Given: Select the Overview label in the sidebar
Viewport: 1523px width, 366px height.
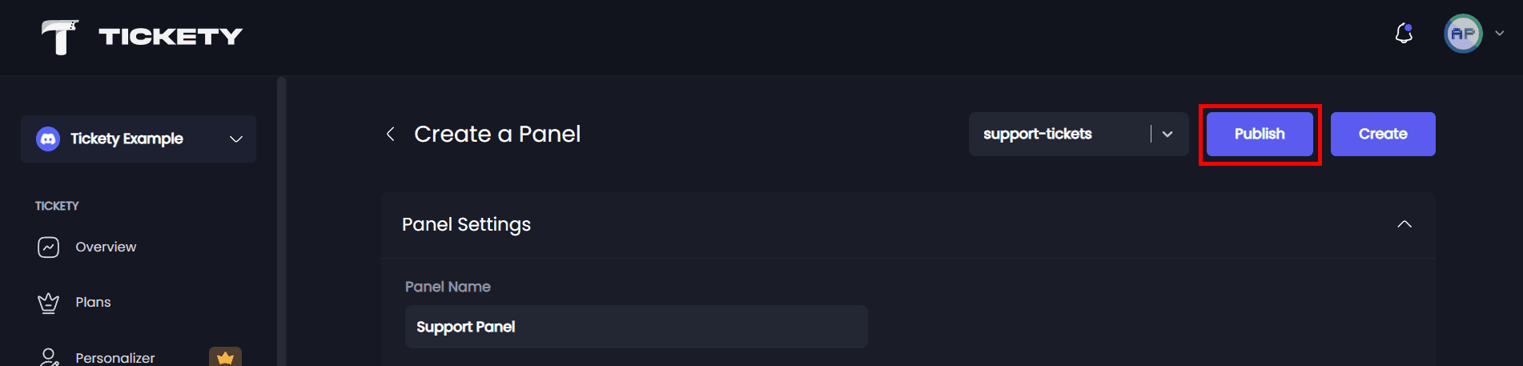Looking at the screenshot, I should coord(106,247).
